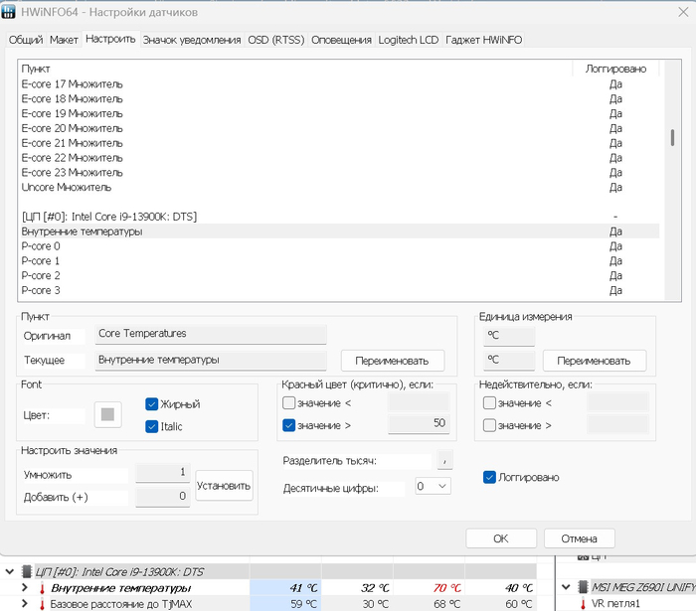The image size is (696, 611).
Task: Click thermometer icon beside Базовое расстояние до TjMAX
Action: click(x=42, y=603)
